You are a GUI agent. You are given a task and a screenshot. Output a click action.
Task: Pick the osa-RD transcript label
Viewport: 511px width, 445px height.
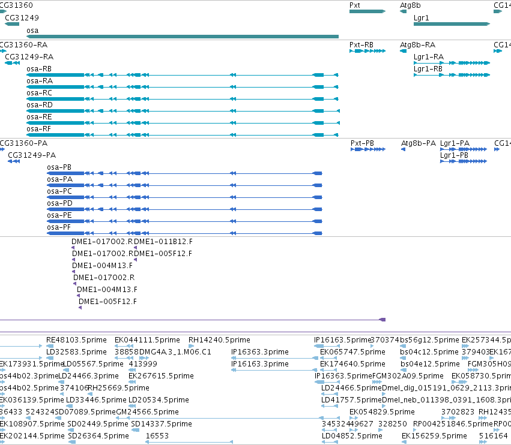(40, 105)
